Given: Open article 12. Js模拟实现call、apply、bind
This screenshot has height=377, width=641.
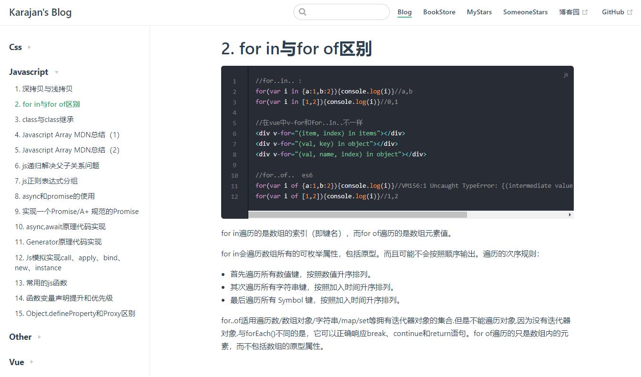Looking at the screenshot, I should pos(69,263).
